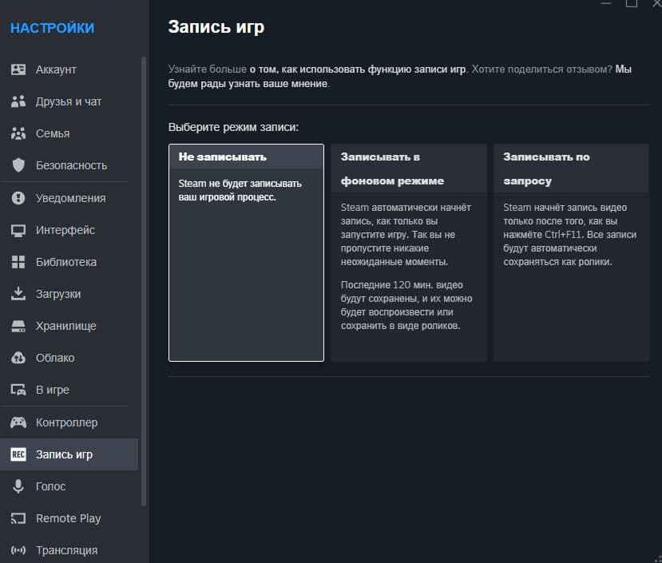This screenshot has height=563, width=662.
Task: Select Облако settings
Action: (x=69, y=358)
